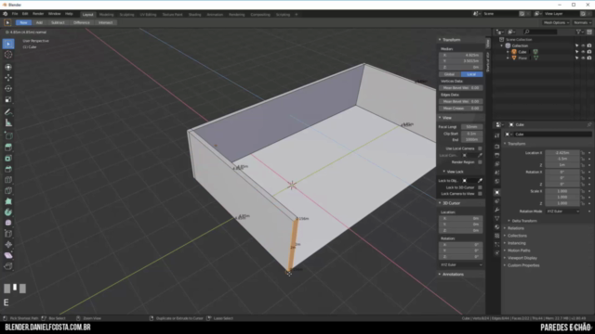Open 3D Cursor XYZ Euler dropdown
The width and height of the screenshot is (595, 334).
[x=461, y=264]
